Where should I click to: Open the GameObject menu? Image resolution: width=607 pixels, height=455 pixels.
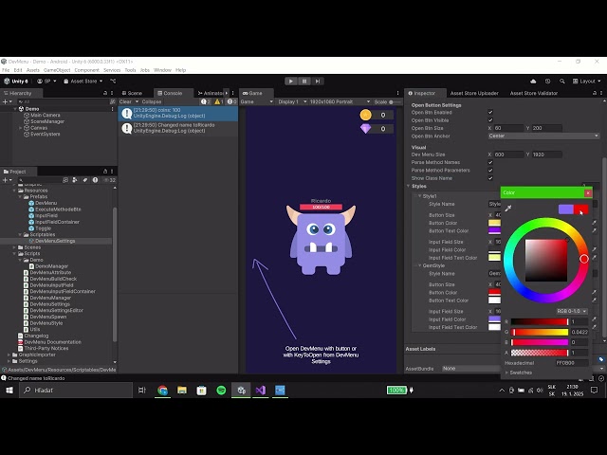point(57,70)
